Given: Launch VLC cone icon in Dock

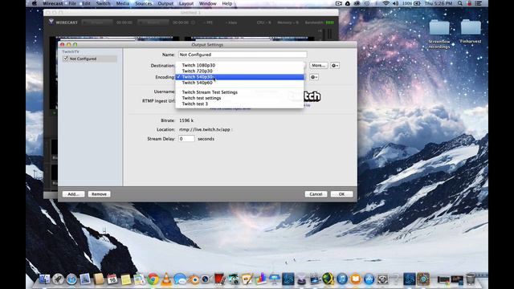Looking at the screenshot, I should point(166,279).
